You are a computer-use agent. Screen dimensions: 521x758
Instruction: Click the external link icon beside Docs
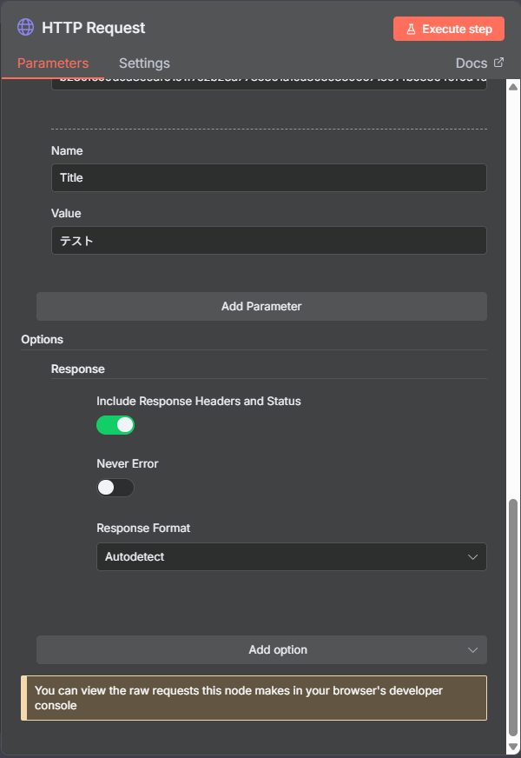point(498,63)
